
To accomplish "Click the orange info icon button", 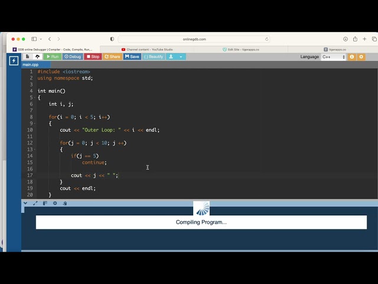I will 352,57.
